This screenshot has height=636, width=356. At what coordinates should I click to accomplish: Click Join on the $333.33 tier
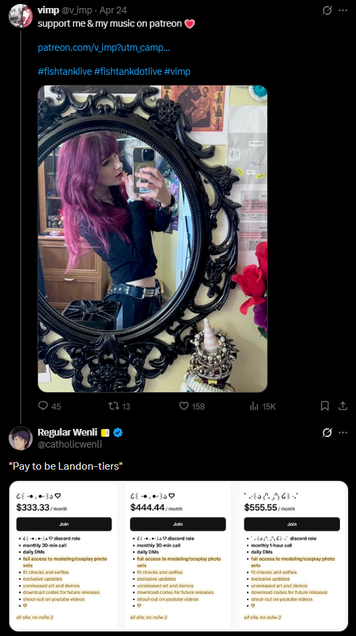coord(64,524)
